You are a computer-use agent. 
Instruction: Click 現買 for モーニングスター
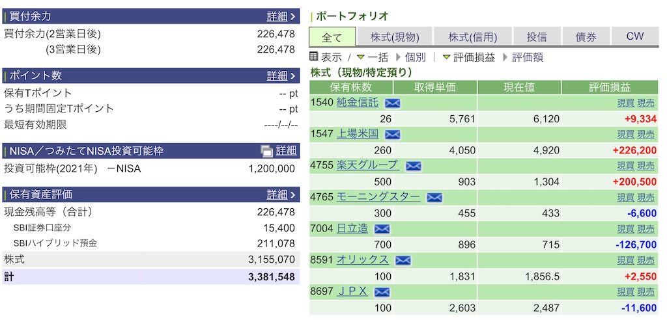coord(625,198)
